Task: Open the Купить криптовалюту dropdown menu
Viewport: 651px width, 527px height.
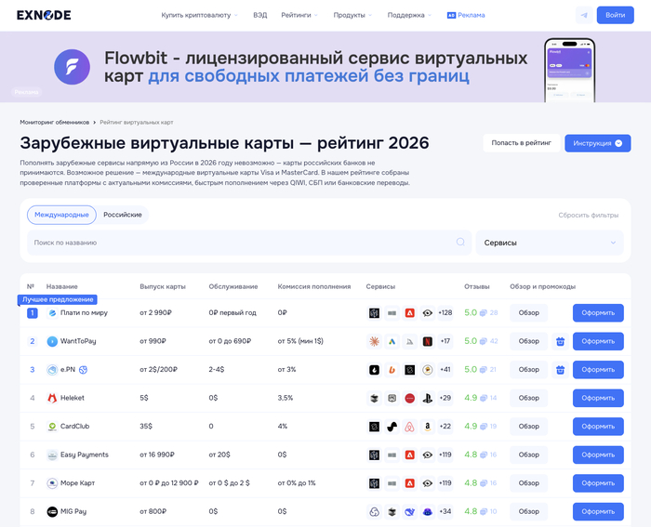Action: [x=199, y=15]
